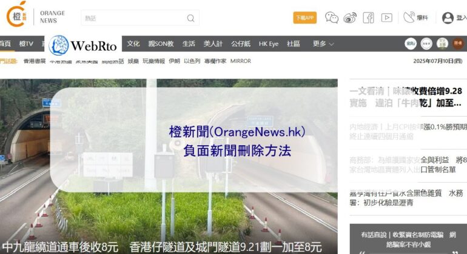Open the 生活 menu item
467x254 pixels.
(189, 44)
